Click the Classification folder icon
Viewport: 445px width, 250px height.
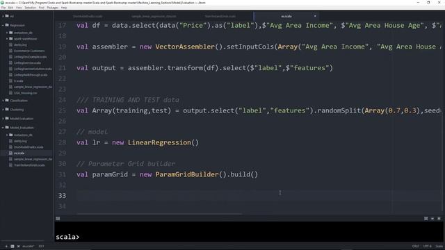(x=7, y=100)
